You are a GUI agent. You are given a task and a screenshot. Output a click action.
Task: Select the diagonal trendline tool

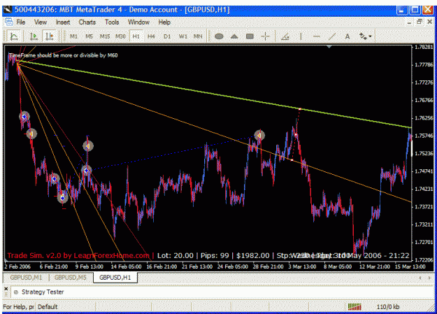pyautogui.click(x=332, y=36)
